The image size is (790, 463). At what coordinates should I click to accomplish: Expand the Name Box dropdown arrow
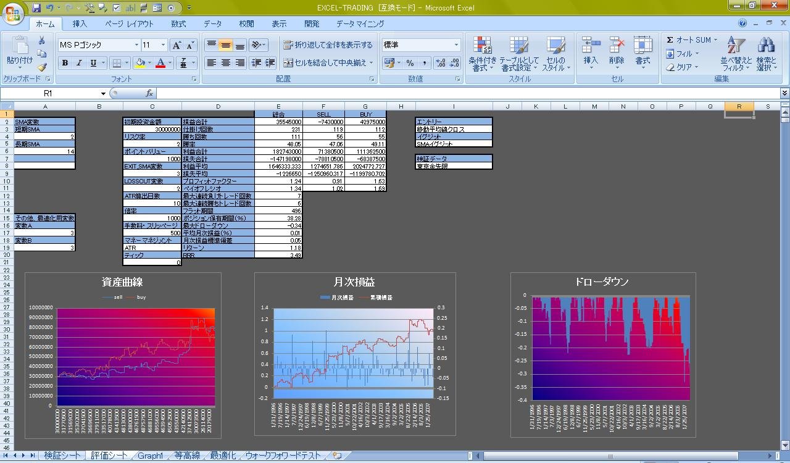[103, 93]
